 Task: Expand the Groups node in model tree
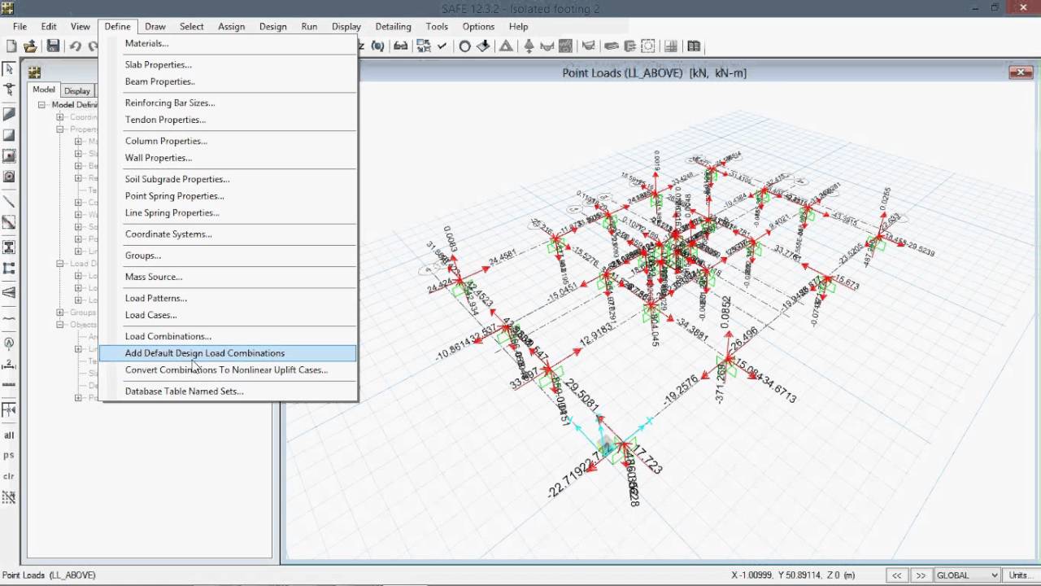coord(60,313)
